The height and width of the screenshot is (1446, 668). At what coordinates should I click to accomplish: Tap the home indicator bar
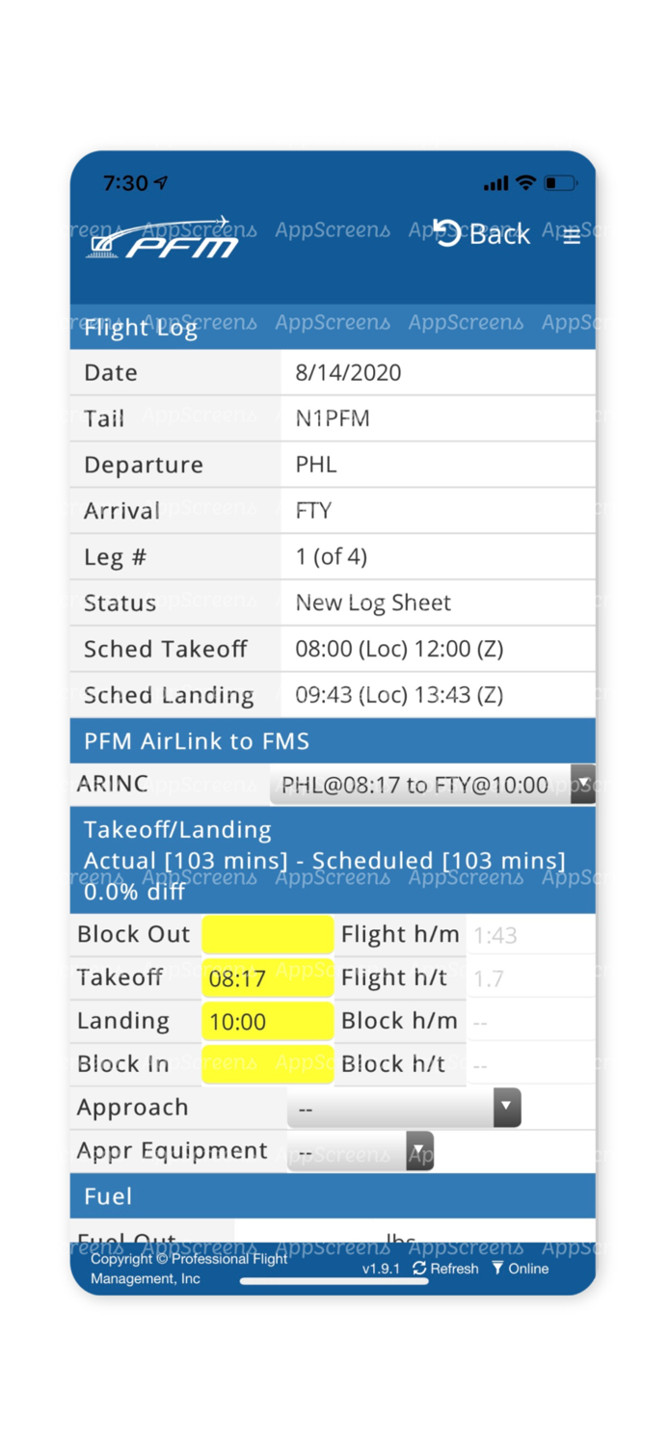click(x=334, y=1282)
